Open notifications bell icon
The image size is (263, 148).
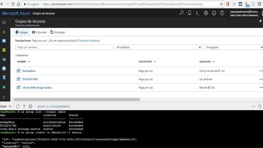[x=189, y=13]
